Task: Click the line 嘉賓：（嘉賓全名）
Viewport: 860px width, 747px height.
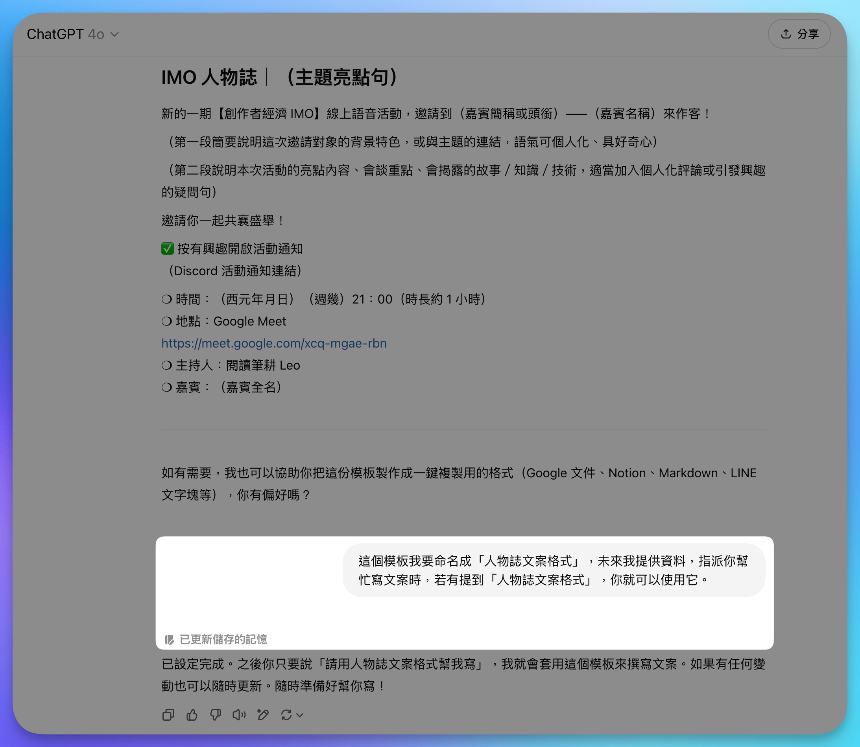Action: coord(222,387)
